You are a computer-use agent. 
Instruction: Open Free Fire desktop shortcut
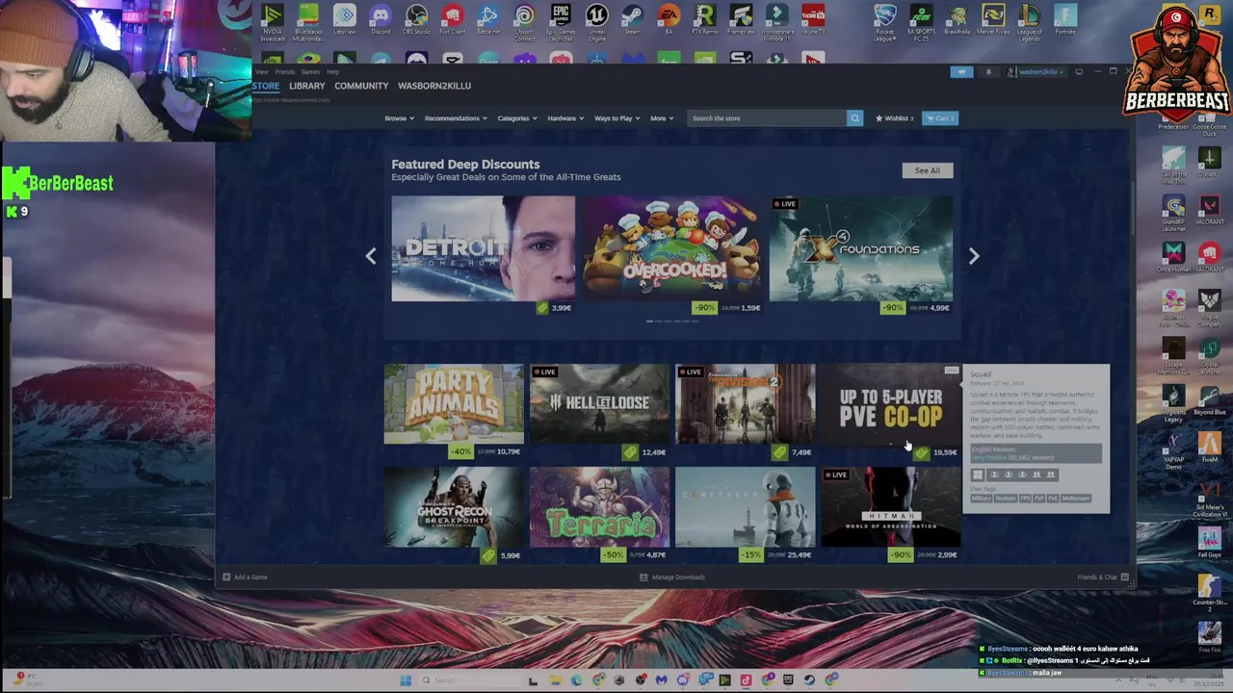pyautogui.click(x=1209, y=637)
